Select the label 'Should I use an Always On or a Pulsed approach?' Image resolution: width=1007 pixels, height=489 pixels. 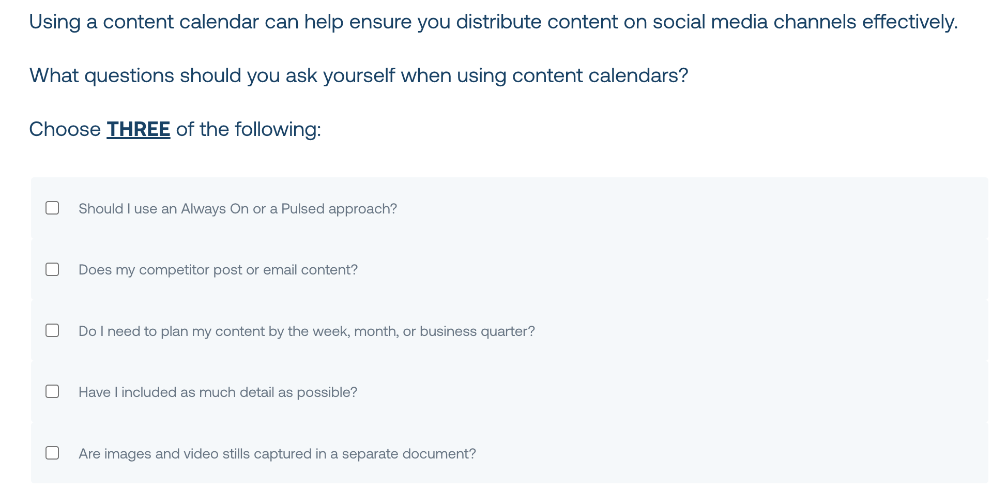tap(238, 209)
